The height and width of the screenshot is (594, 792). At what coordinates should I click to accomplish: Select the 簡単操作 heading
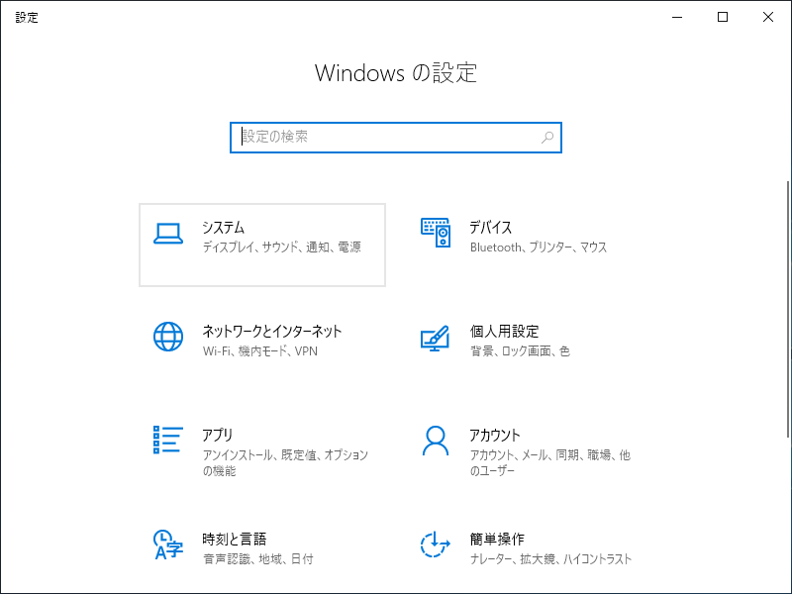pos(497,539)
